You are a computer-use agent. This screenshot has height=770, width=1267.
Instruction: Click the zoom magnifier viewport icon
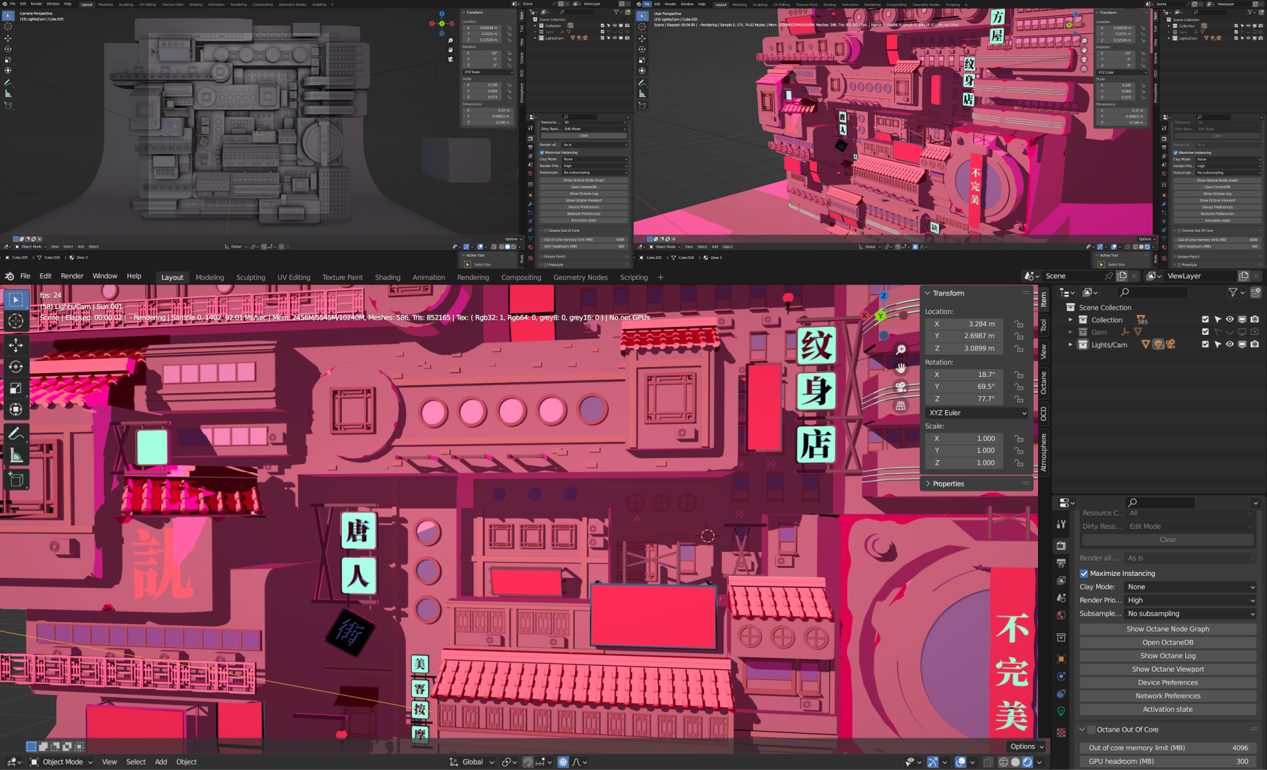coord(901,349)
